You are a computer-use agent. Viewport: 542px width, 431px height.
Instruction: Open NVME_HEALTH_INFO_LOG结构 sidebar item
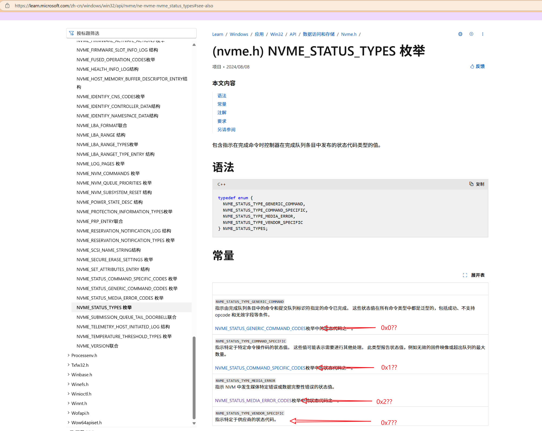coord(107,69)
